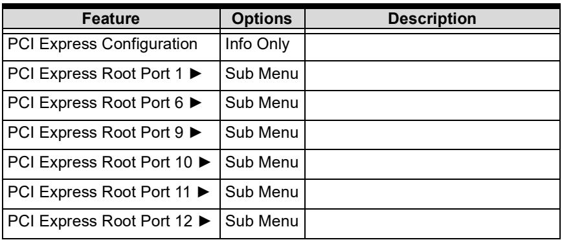Click the Info Only option cell

click(262, 47)
